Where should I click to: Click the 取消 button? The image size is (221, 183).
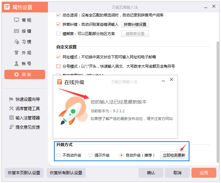point(177,173)
